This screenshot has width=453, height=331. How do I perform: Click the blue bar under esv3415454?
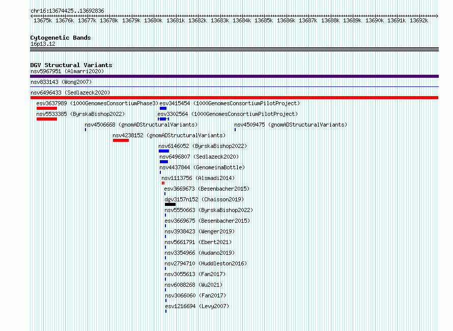coord(163,108)
